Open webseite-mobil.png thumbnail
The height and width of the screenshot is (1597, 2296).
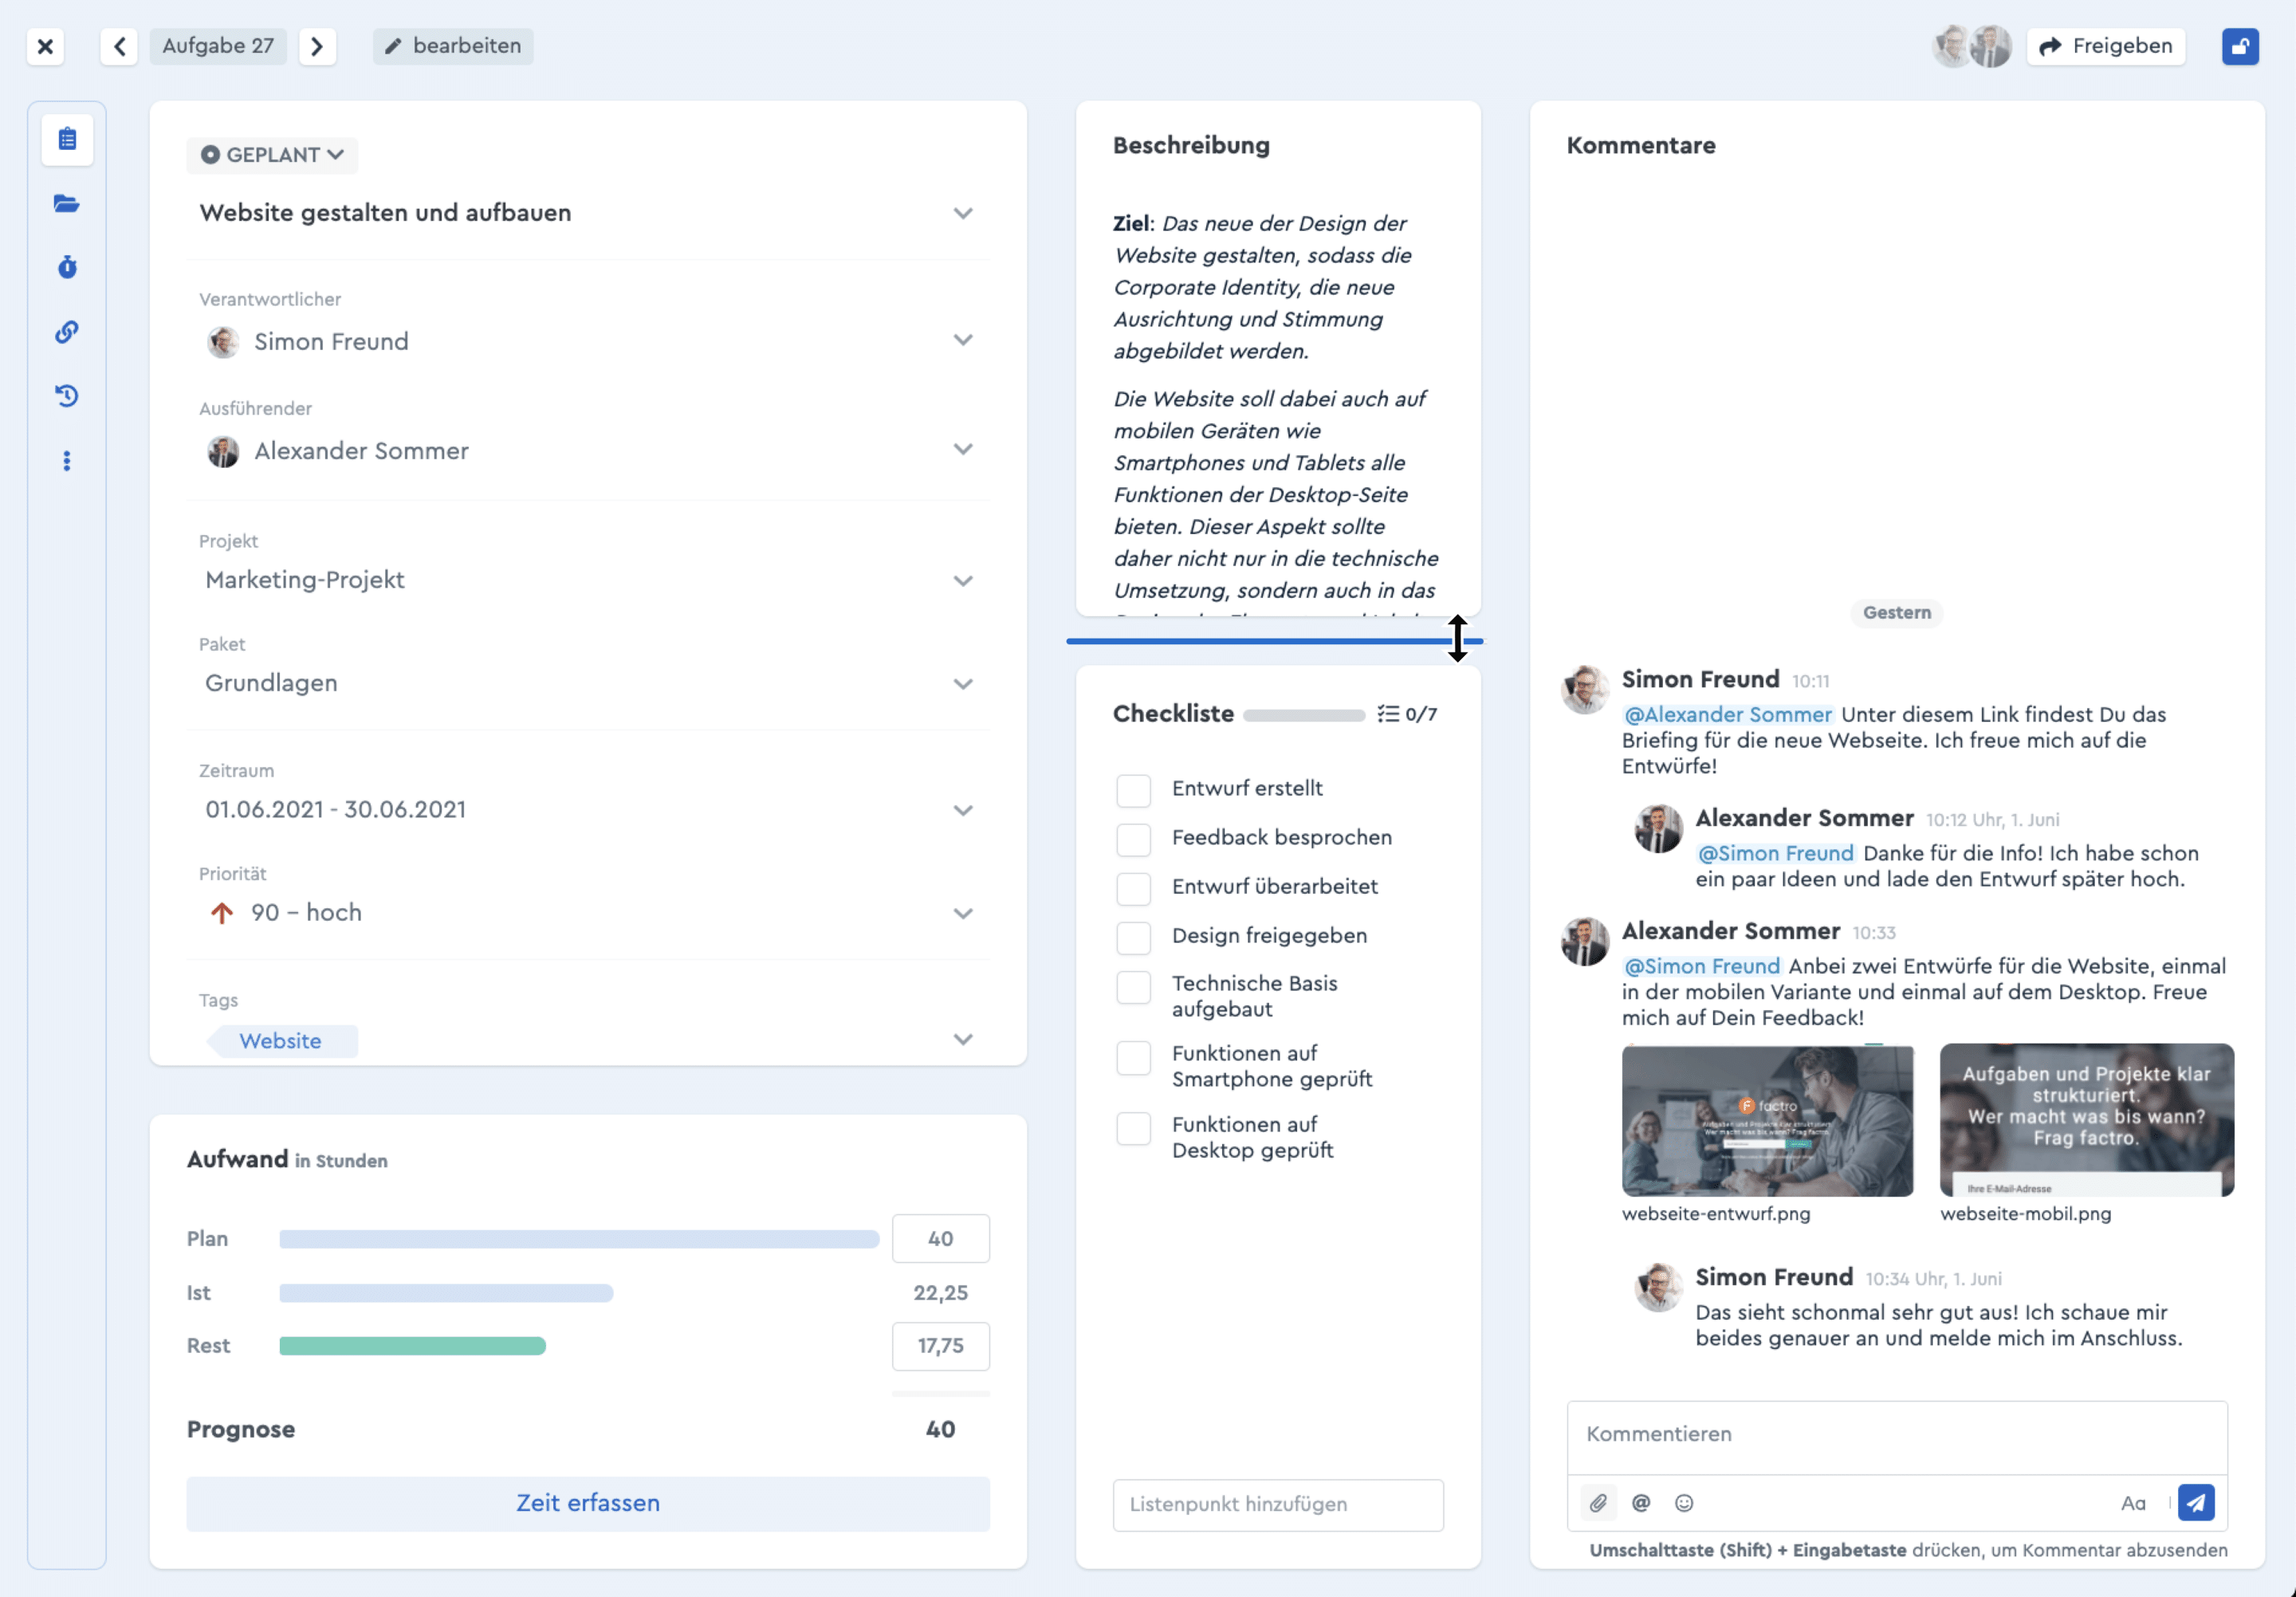click(x=2086, y=1120)
